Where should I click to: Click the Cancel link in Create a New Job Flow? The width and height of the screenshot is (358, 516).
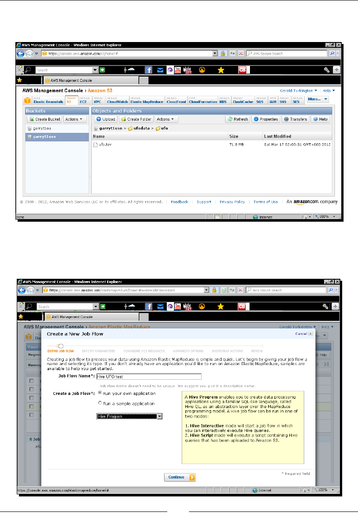point(301,334)
